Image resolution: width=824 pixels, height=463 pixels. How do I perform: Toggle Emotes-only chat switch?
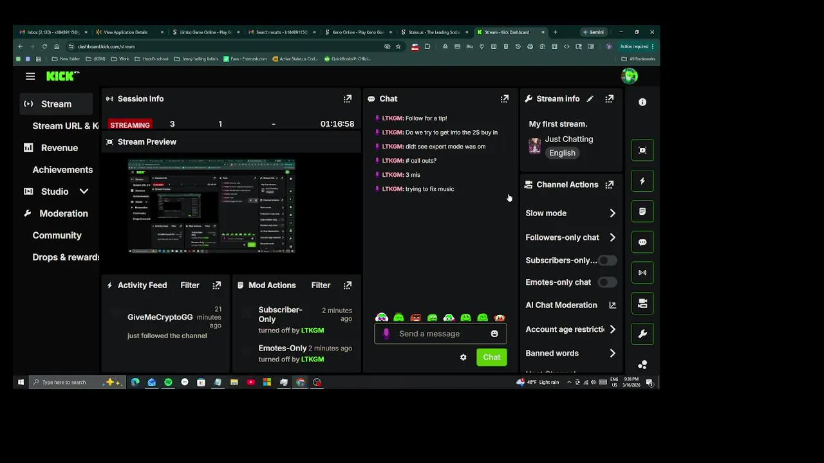click(x=607, y=282)
